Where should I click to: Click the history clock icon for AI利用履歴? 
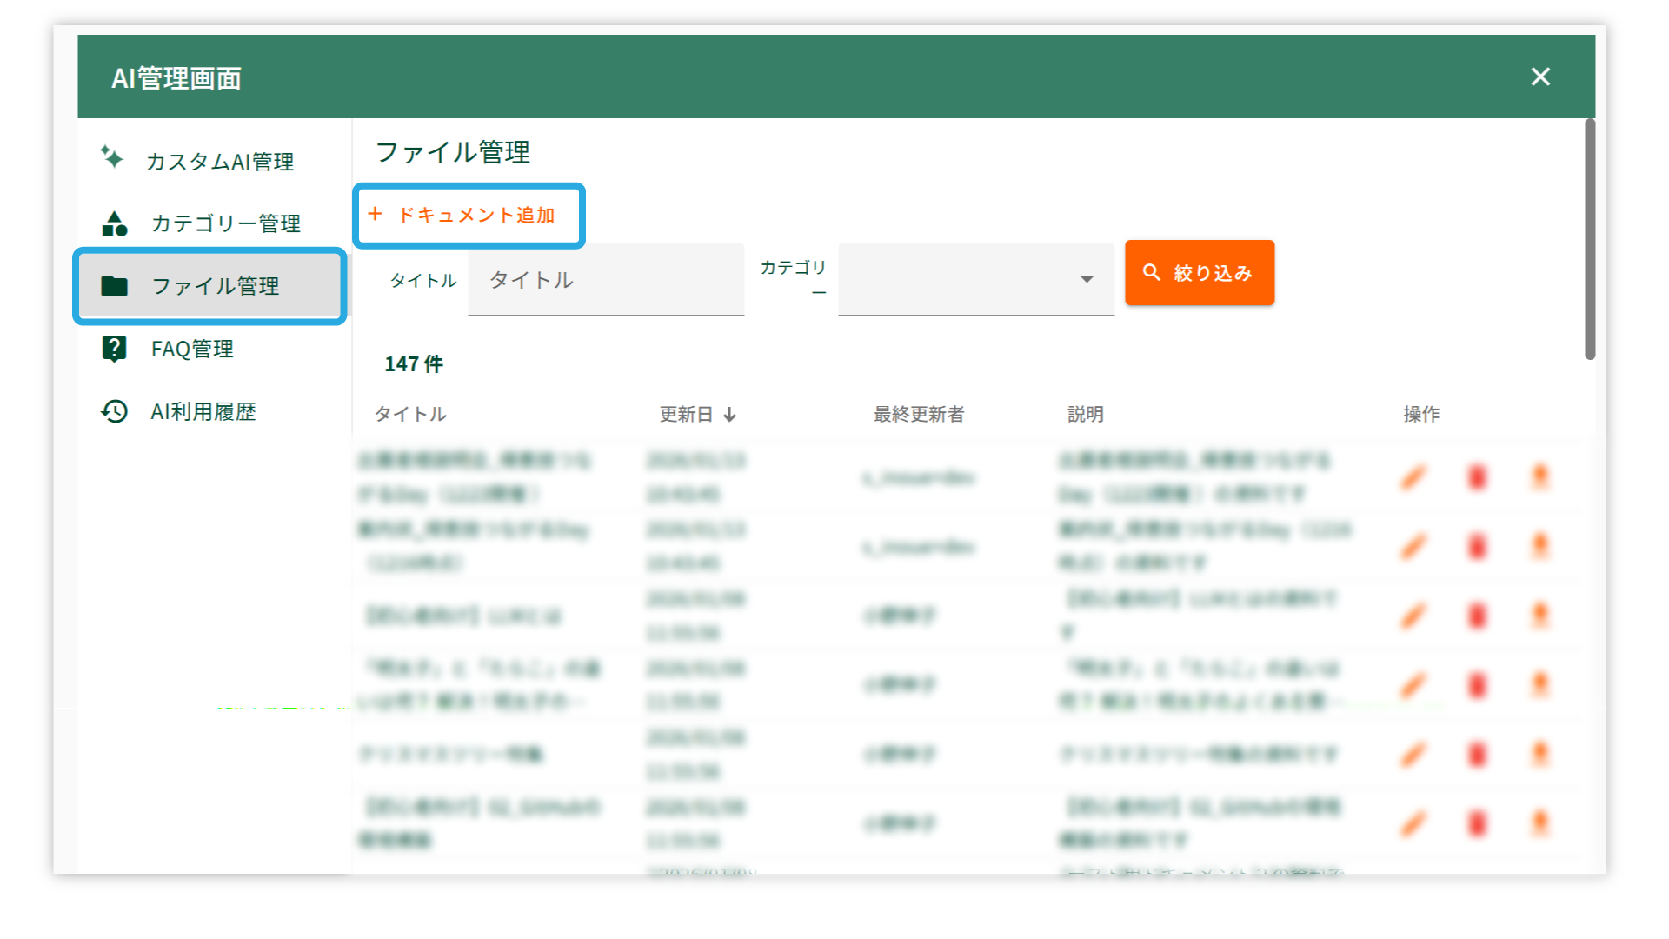114,411
